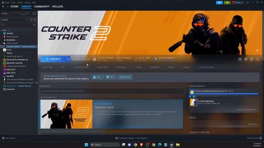
Task: Select Minecraft for Windows 10
Action: (x=17, y=60)
